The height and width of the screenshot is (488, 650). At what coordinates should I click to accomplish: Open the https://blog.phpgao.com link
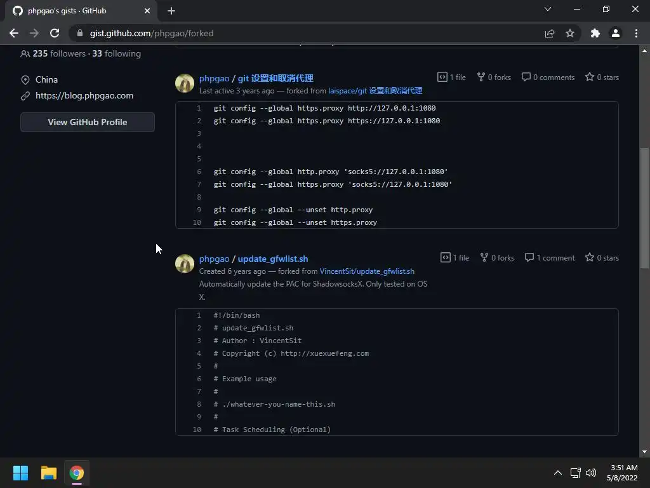tap(84, 95)
